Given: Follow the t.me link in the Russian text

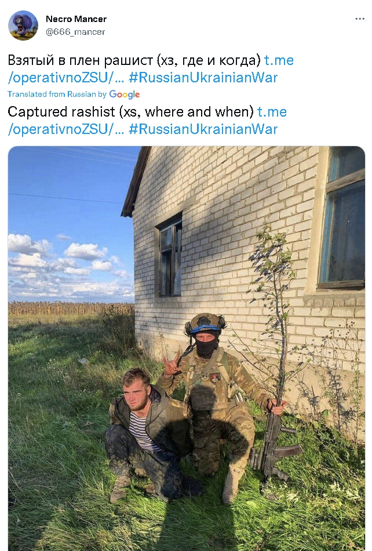Looking at the screenshot, I should (279, 60).
